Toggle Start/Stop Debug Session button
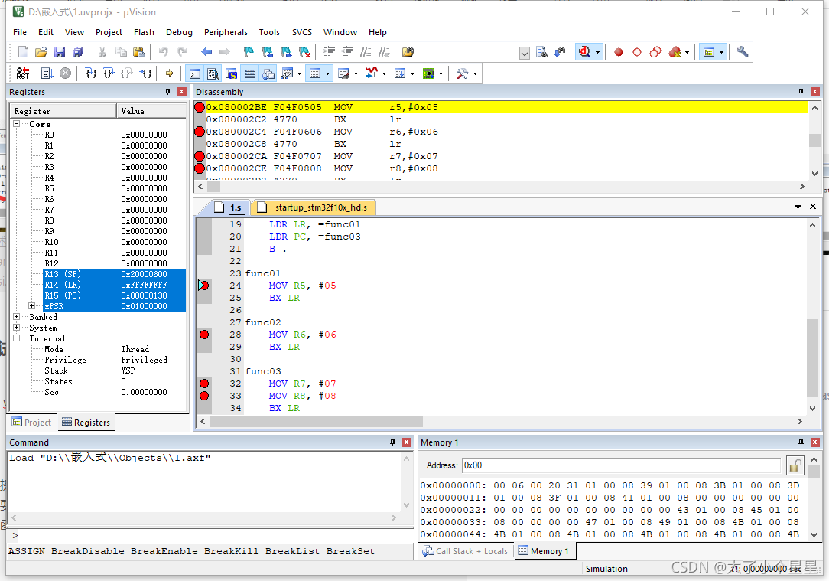The image size is (829, 581). (585, 52)
